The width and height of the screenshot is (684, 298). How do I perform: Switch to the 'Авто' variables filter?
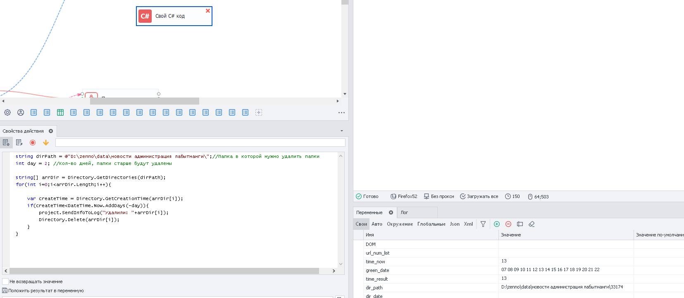tap(377, 224)
